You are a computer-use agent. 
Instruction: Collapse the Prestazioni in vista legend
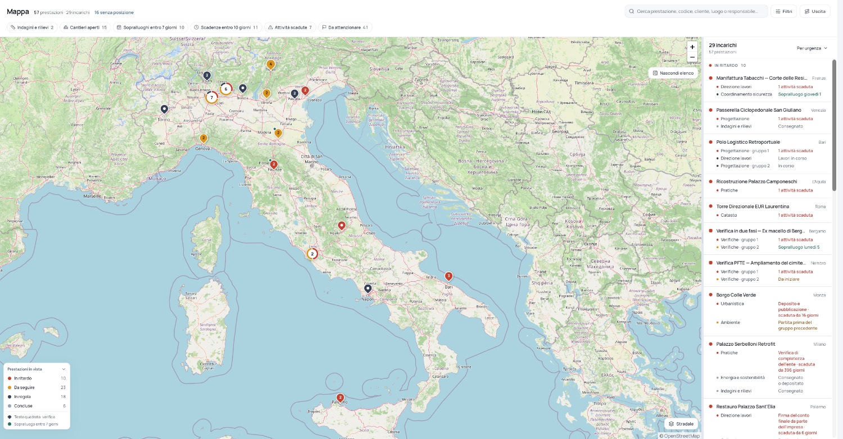coord(64,369)
